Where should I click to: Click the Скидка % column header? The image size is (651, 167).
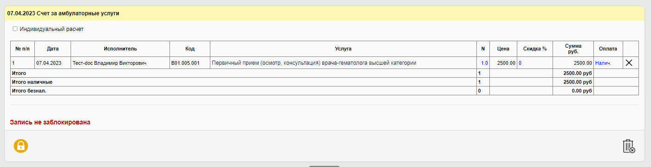[x=535, y=49]
